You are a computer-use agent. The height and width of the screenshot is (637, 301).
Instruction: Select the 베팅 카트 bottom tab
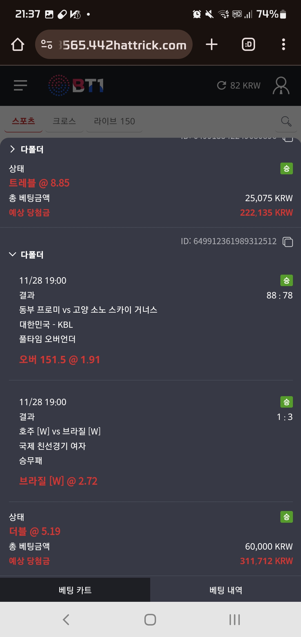[75, 590]
